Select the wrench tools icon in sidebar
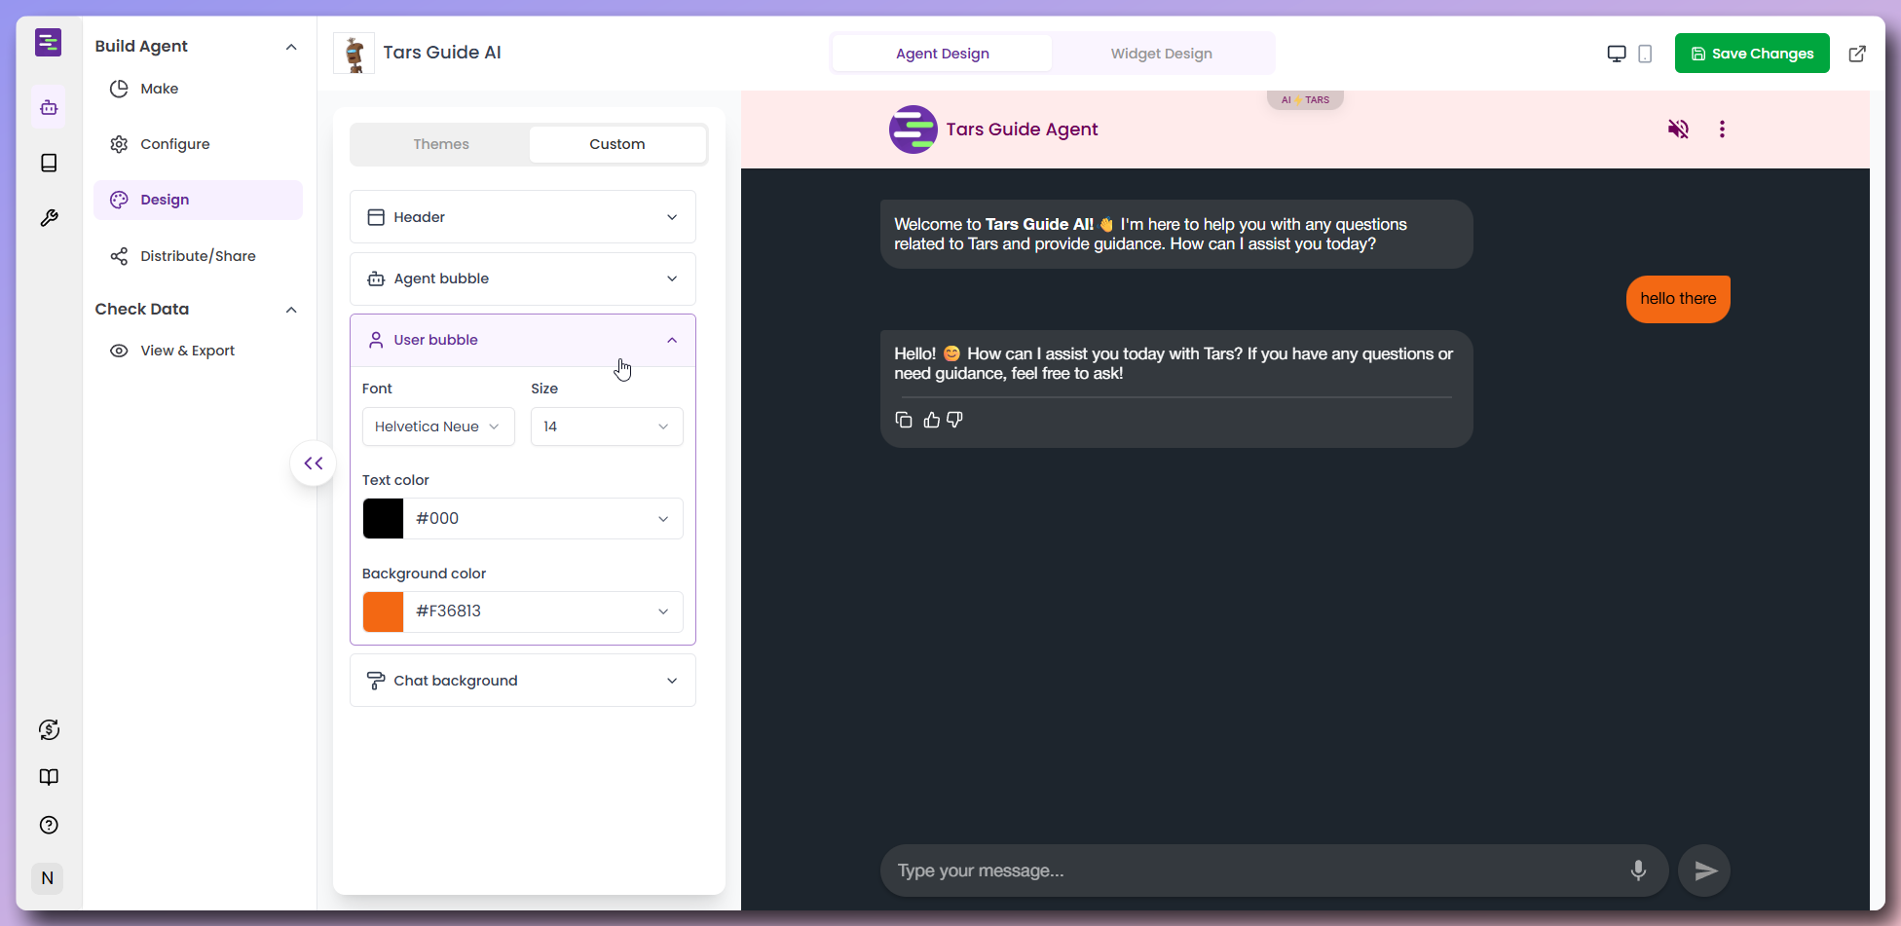 (49, 217)
